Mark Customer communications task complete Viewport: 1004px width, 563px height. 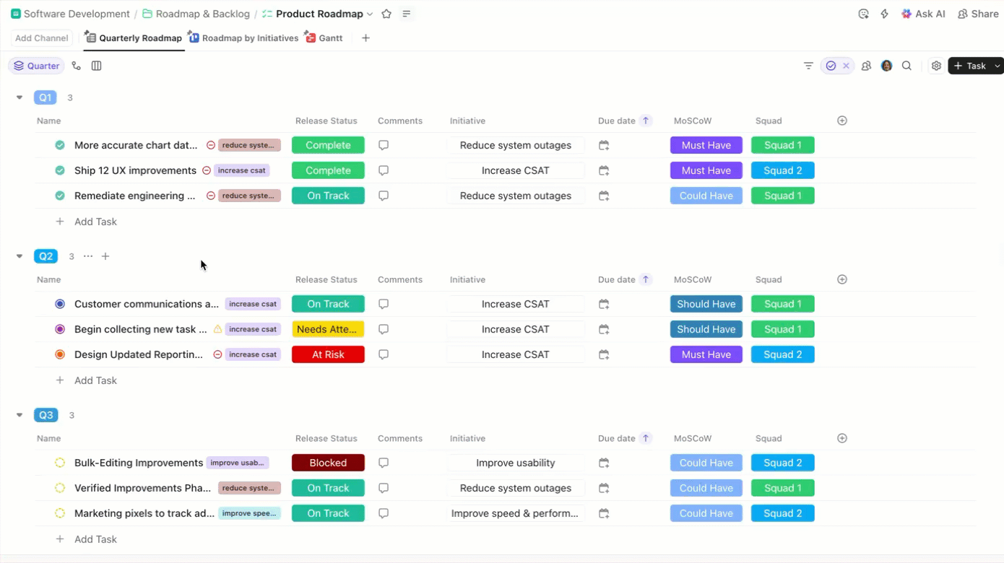tap(59, 304)
